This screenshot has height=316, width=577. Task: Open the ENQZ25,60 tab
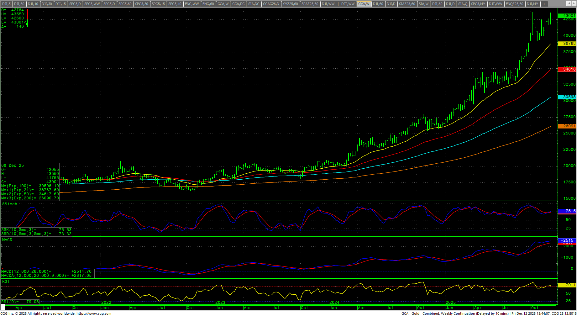pos(514,4)
